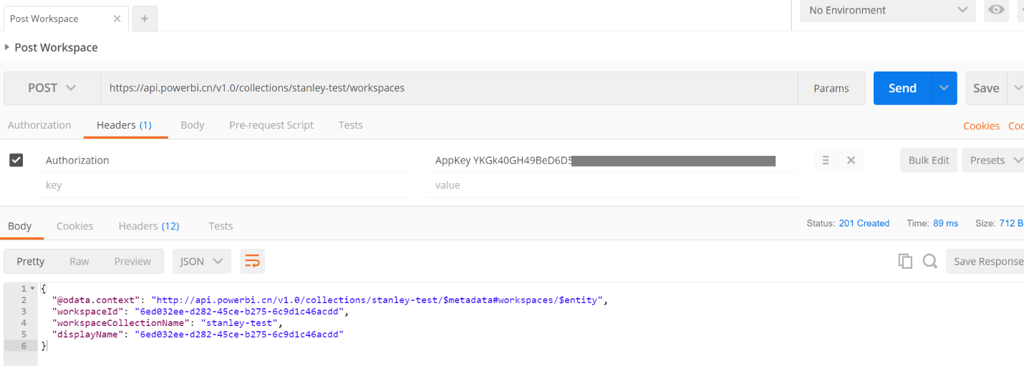Image resolution: width=1024 pixels, height=366 pixels.
Task: Expand the Send button arrow options
Action: (944, 88)
